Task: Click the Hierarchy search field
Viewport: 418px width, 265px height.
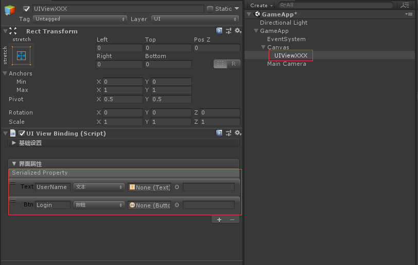Action: point(336,5)
